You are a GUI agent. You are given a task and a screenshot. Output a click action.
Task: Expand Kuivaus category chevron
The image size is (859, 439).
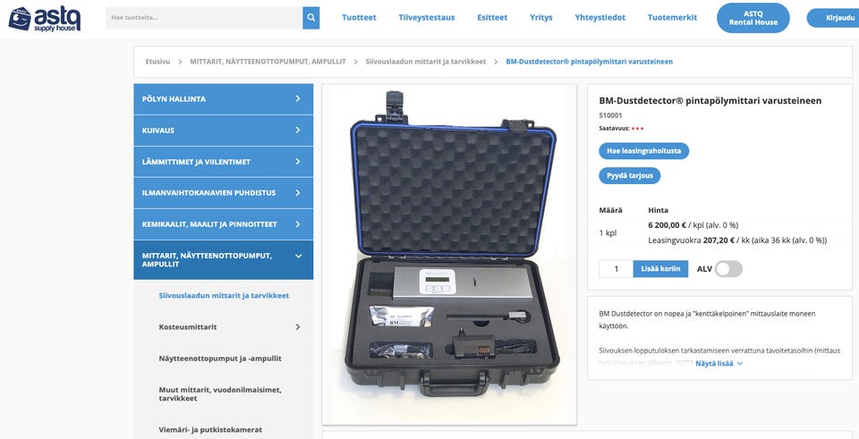(x=297, y=131)
